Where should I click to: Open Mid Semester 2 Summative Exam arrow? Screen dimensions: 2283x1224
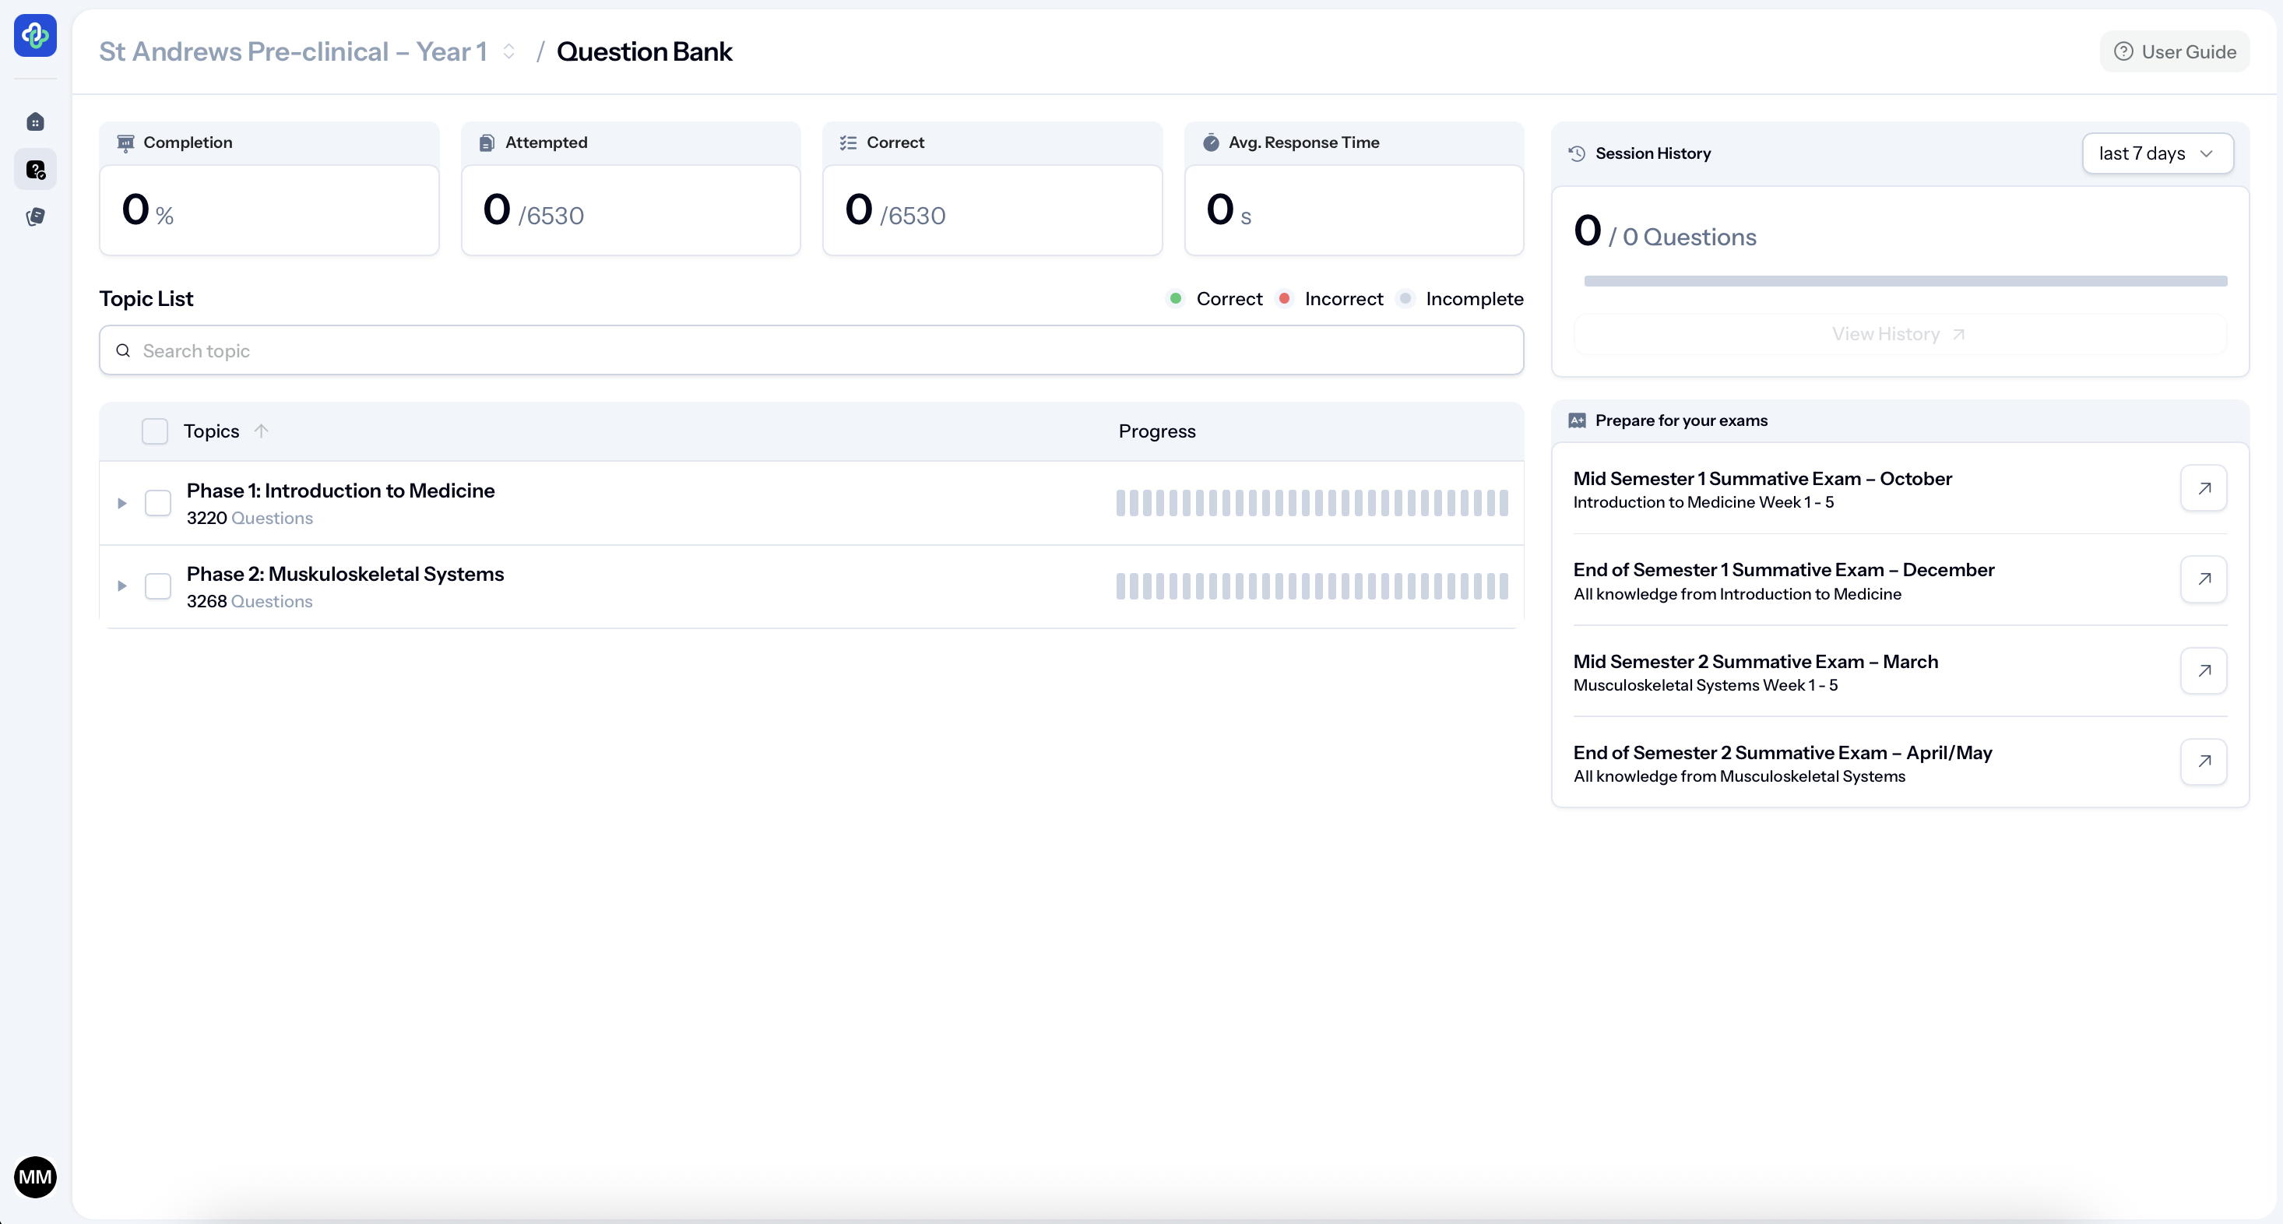coord(2204,671)
